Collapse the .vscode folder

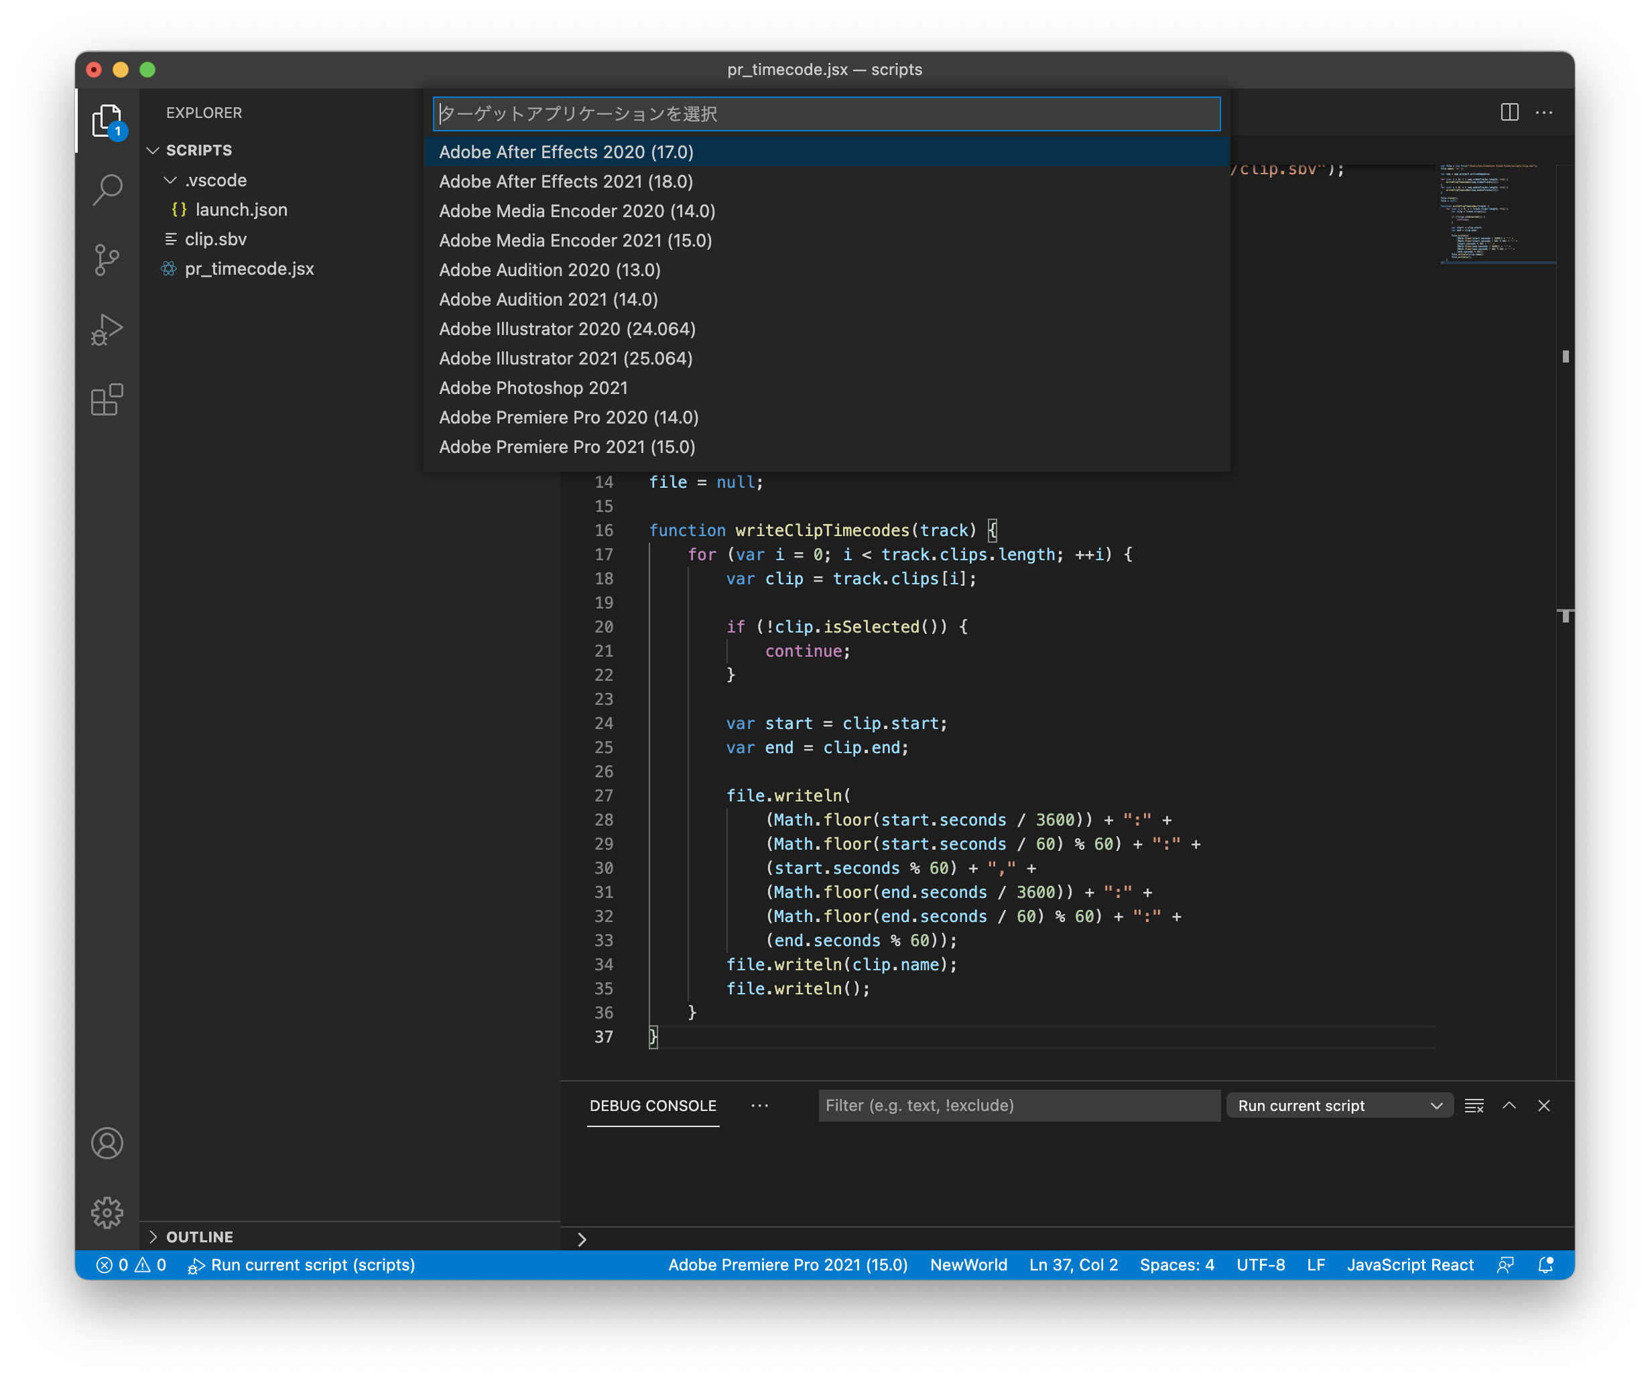(x=170, y=180)
